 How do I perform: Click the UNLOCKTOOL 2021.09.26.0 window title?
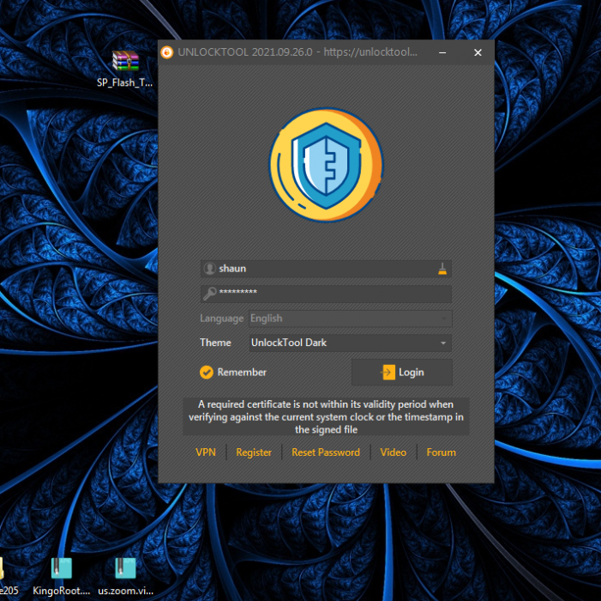tap(297, 52)
